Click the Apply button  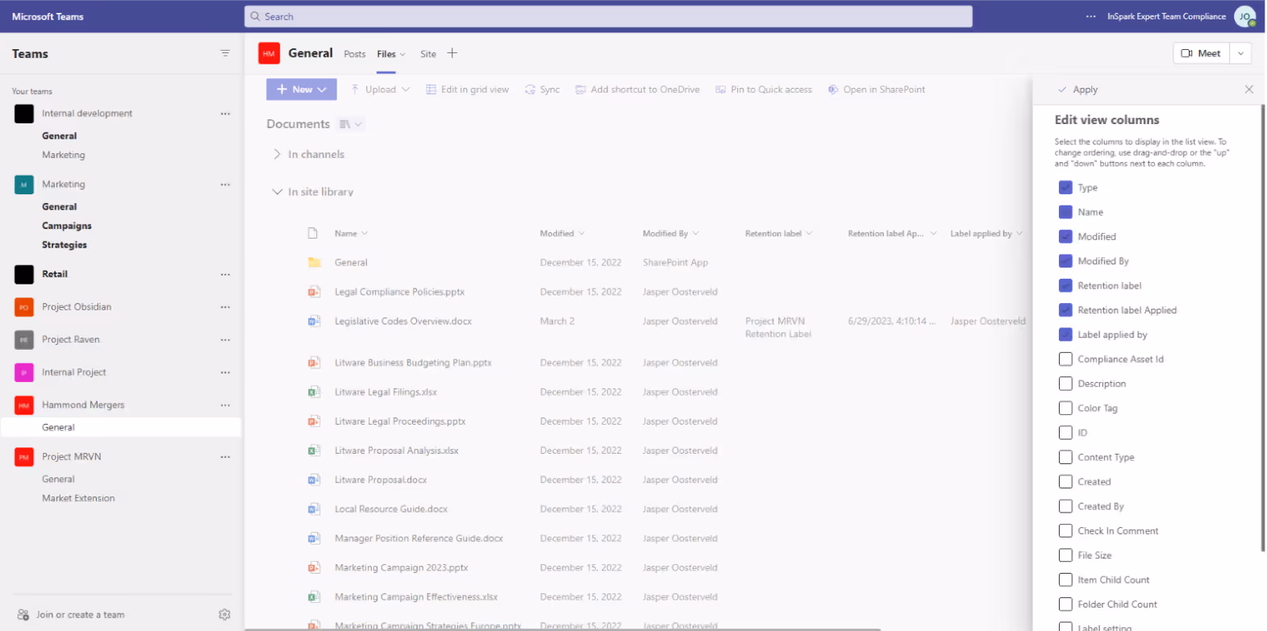(x=1077, y=89)
